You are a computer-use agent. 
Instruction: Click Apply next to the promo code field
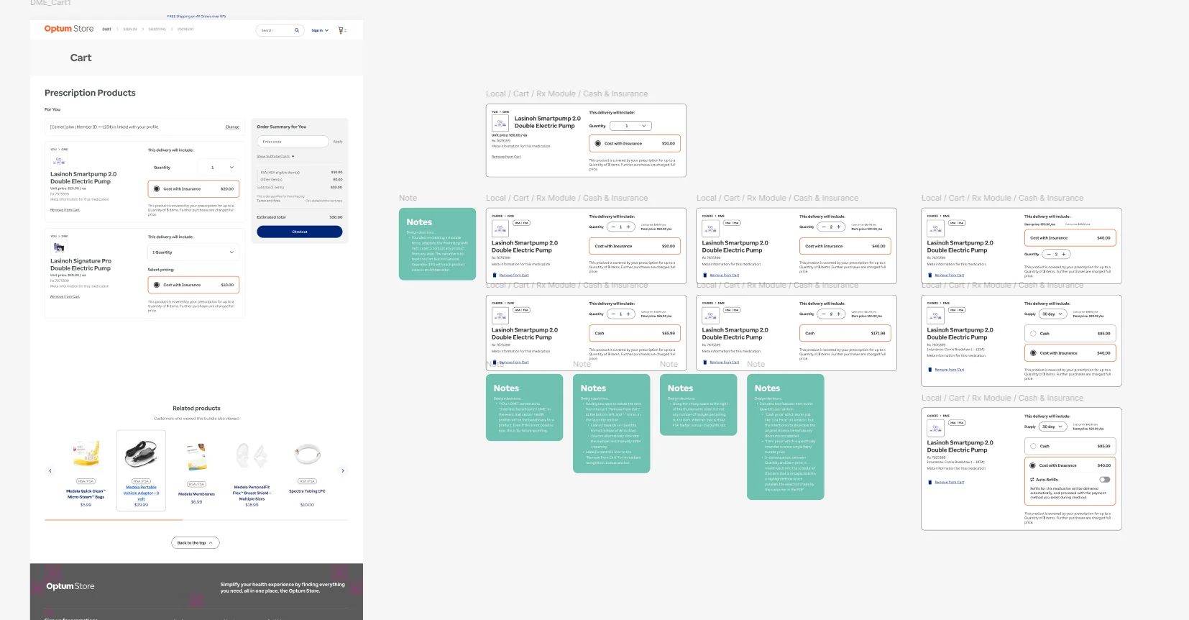click(x=338, y=142)
